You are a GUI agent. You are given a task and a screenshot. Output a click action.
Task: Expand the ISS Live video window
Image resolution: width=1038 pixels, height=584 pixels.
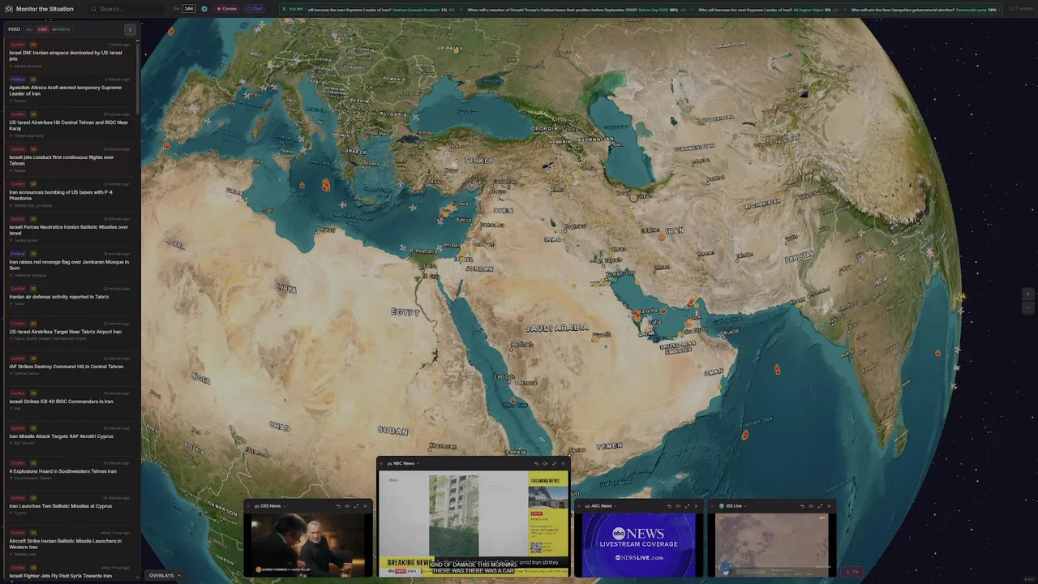(820, 506)
